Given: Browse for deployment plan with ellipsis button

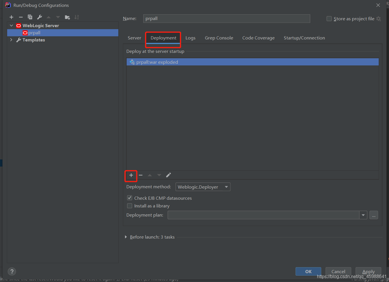Looking at the screenshot, I should [x=374, y=215].
